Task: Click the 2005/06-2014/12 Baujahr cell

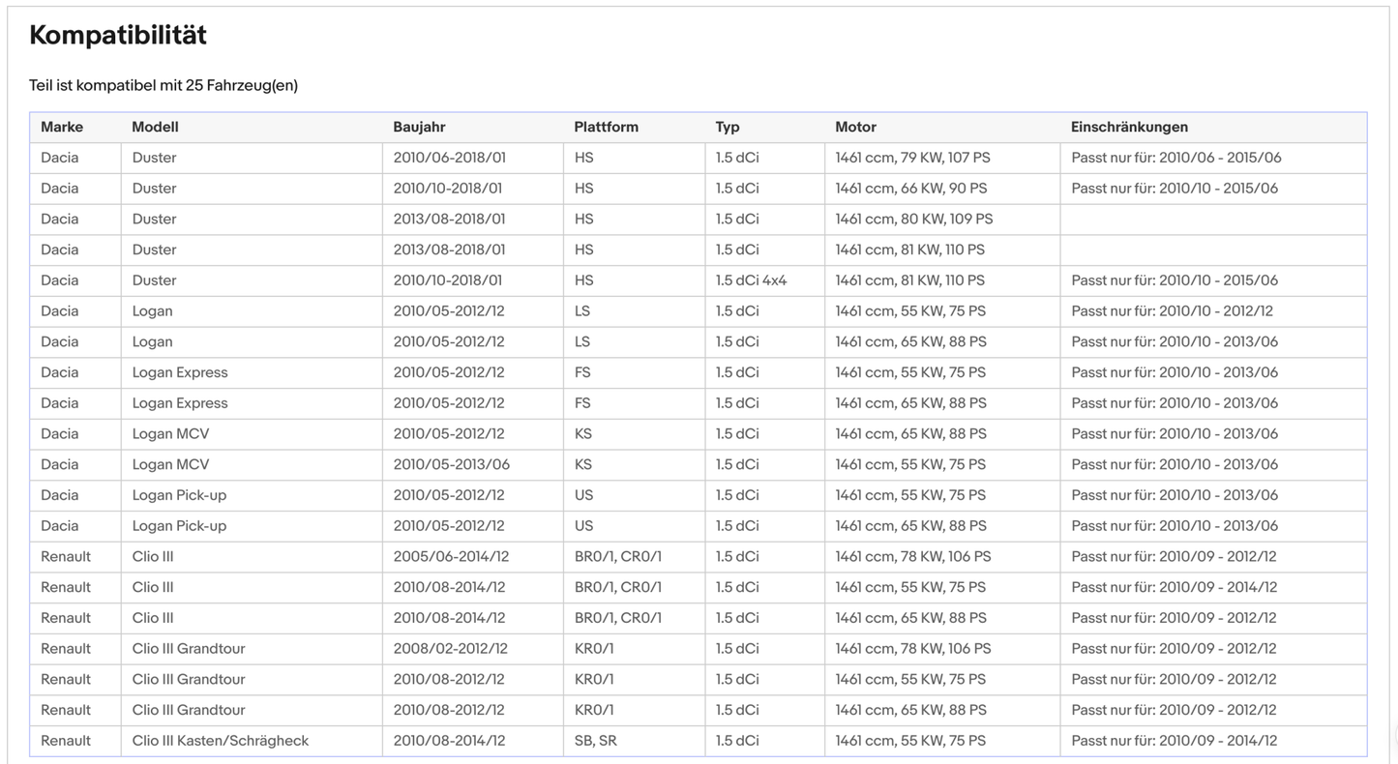Action: tap(472, 557)
